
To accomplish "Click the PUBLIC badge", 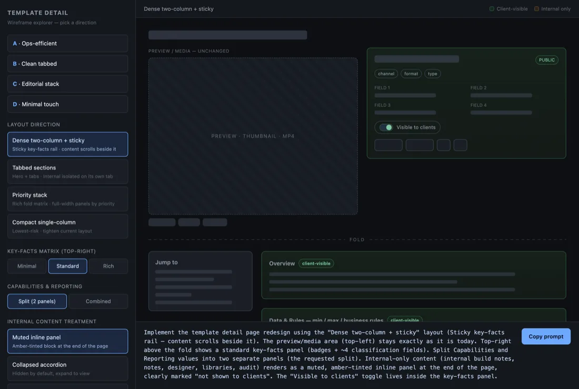I will tap(547, 60).
